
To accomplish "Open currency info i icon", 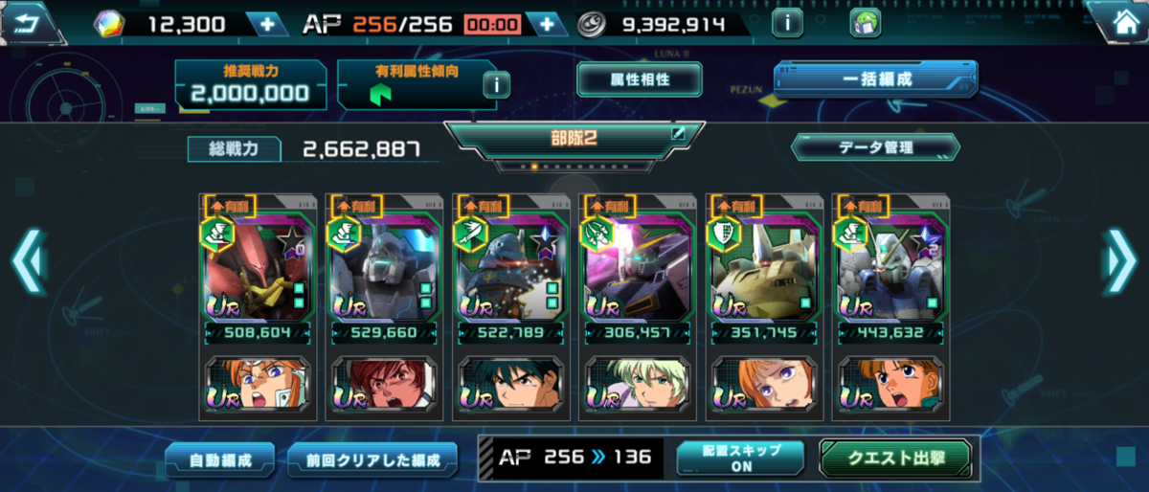I will [786, 23].
